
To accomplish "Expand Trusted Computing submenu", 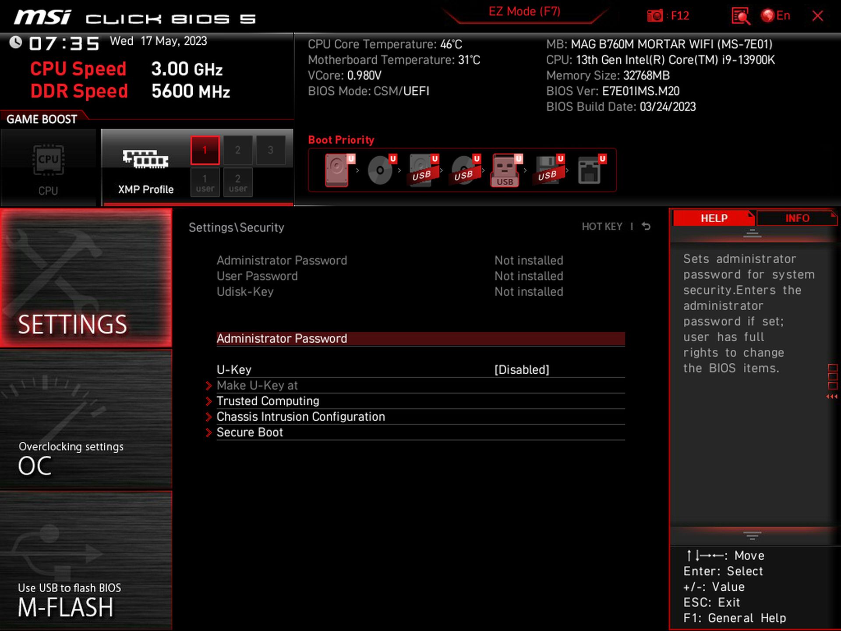I will [x=420, y=401].
